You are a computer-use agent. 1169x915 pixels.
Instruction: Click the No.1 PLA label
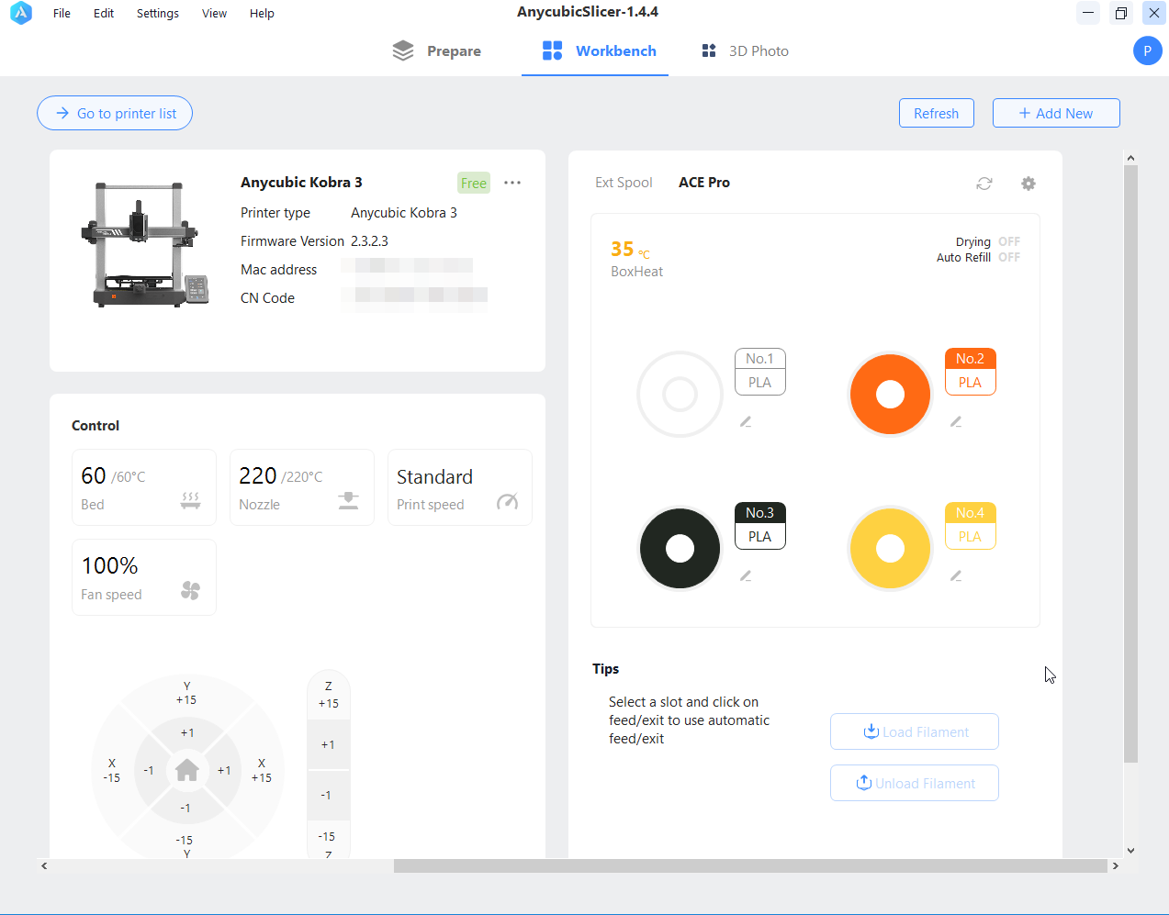[x=760, y=371]
